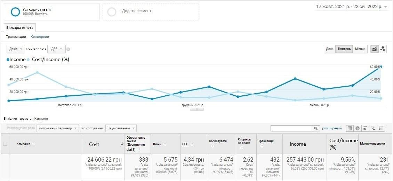
Task: Tick the select-all rows checkbox
Action: point(5,144)
